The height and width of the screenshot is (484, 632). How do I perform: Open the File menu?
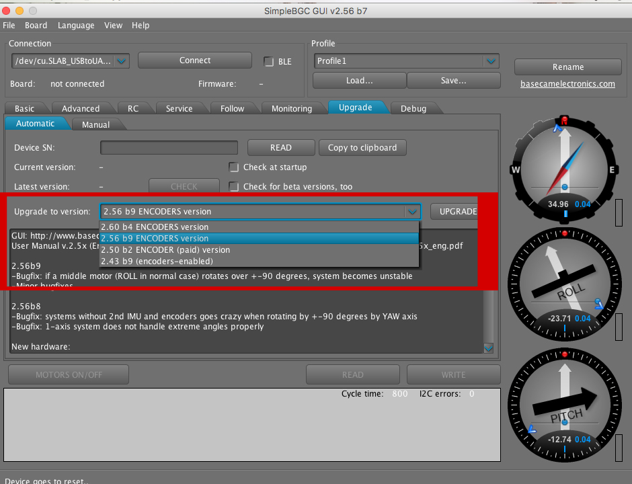tap(9, 26)
